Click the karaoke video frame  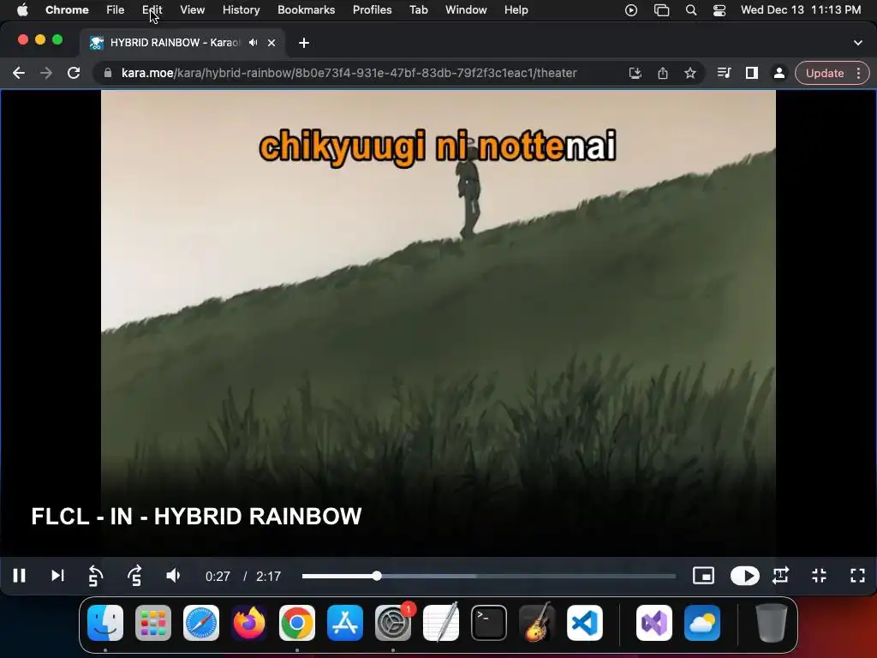[438, 323]
